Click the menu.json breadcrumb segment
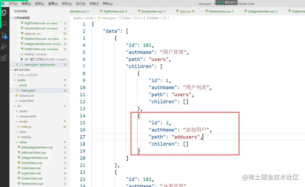 [107, 18]
